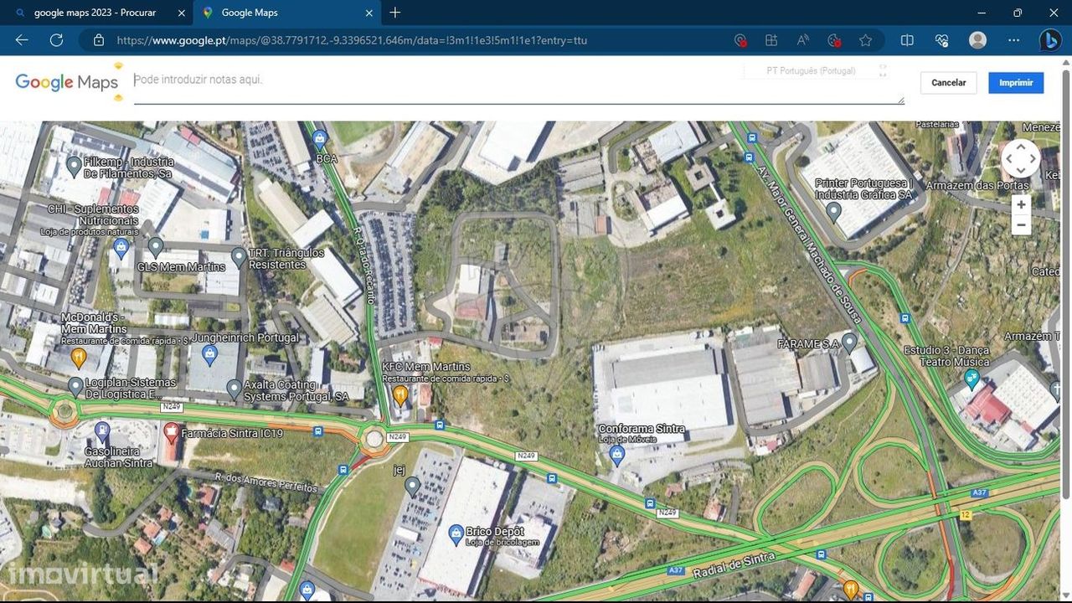Viewport: 1072px width, 603px height.
Task: Zoom in the map with plus button
Action: [x=1020, y=204]
